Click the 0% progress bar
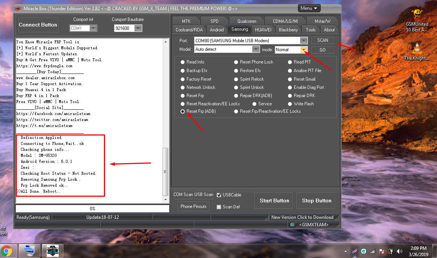 pos(92,208)
